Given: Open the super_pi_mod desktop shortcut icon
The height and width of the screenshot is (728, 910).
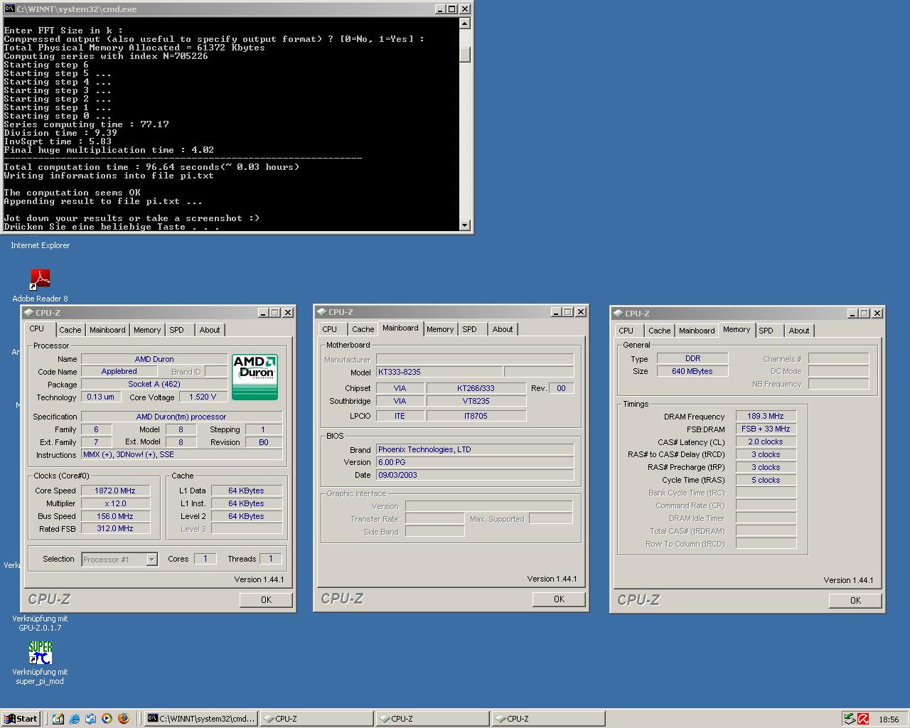Looking at the screenshot, I should coord(40,652).
